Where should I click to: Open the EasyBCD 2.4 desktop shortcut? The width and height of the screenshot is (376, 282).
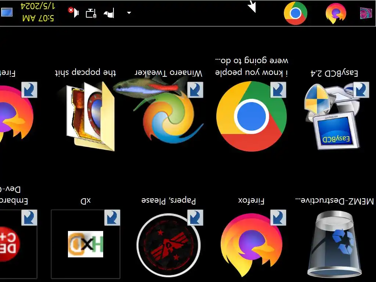334,116
